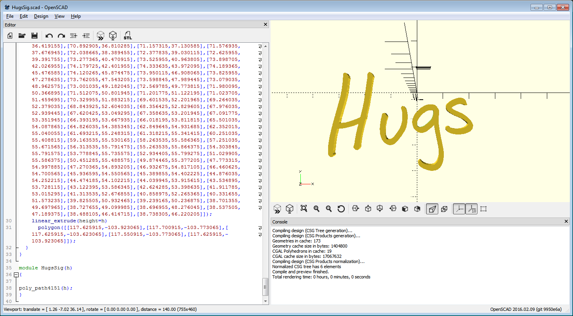Unindent code using the editor toolbar icon
Viewport: 573px width, 316px height.
click(x=73, y=36)
